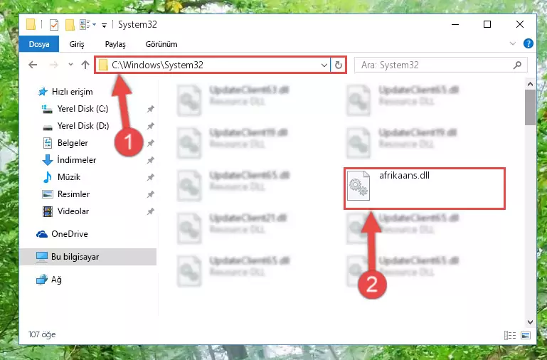Open İndirmeler folder in sidebar
The height and width of the screenshot is (360, 547).
click(76, 160)
